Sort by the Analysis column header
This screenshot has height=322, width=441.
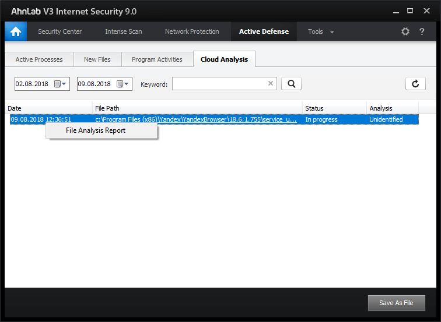pyautogui.click(x=393, y=108)
